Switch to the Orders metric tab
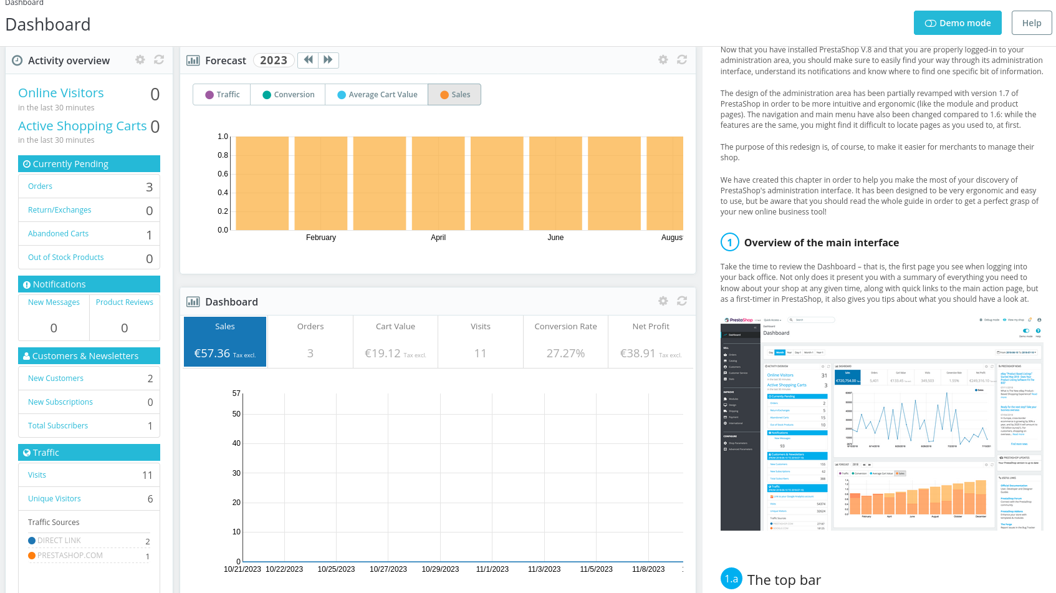The image size is (1056, 593). coord(310,341)
